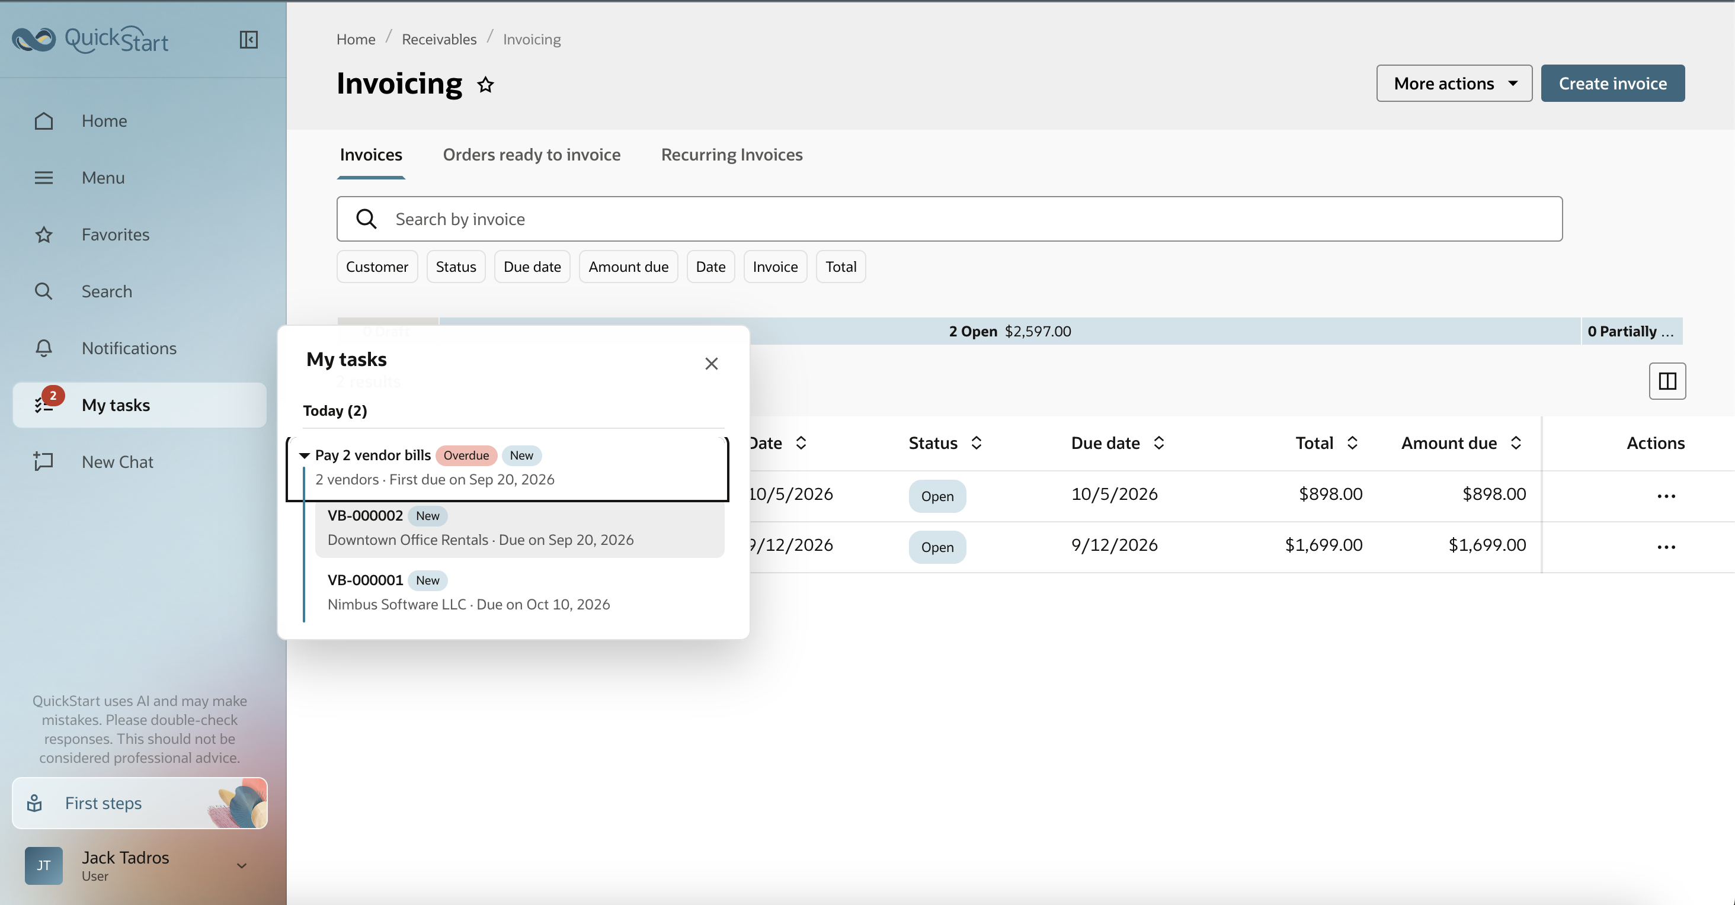This screenshot has height=905, width=1735.
Task: Open Customer filter
Action: pos(376,267)
